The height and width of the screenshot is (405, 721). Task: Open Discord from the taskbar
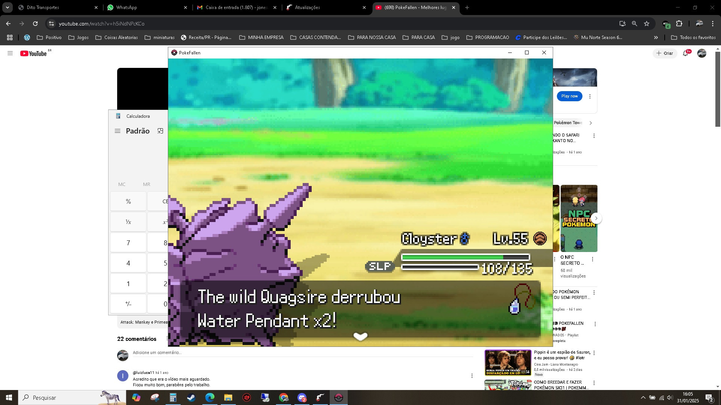(302, 397)
